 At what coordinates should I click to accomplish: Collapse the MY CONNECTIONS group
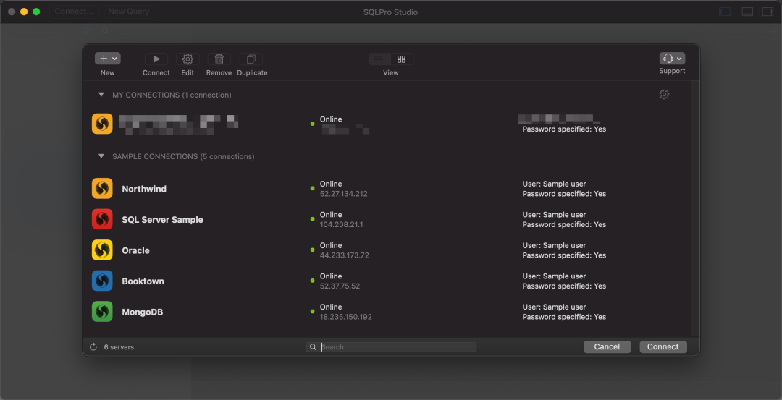click(101, 95)
